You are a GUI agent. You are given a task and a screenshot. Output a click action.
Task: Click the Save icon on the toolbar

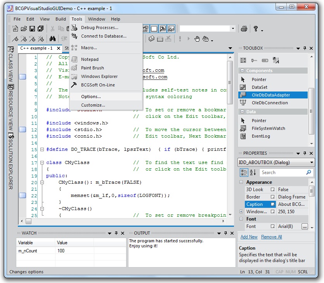[31, 28]
